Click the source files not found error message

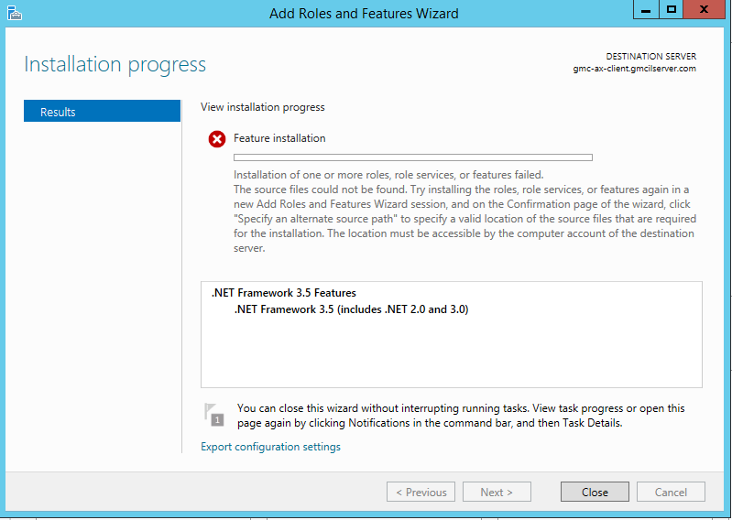(x=464, y=211)
